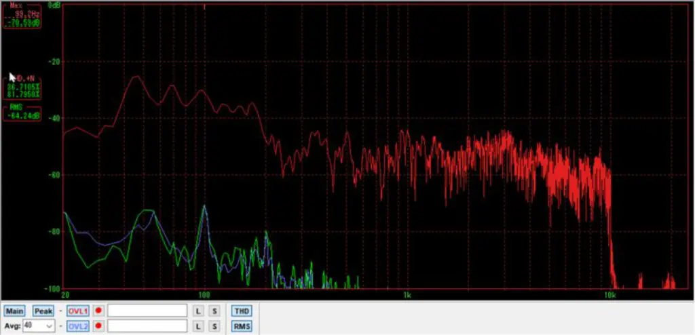Click the L load button in OVL1 row
Screen dimensions: 695x335
click(x=199, y=311)
